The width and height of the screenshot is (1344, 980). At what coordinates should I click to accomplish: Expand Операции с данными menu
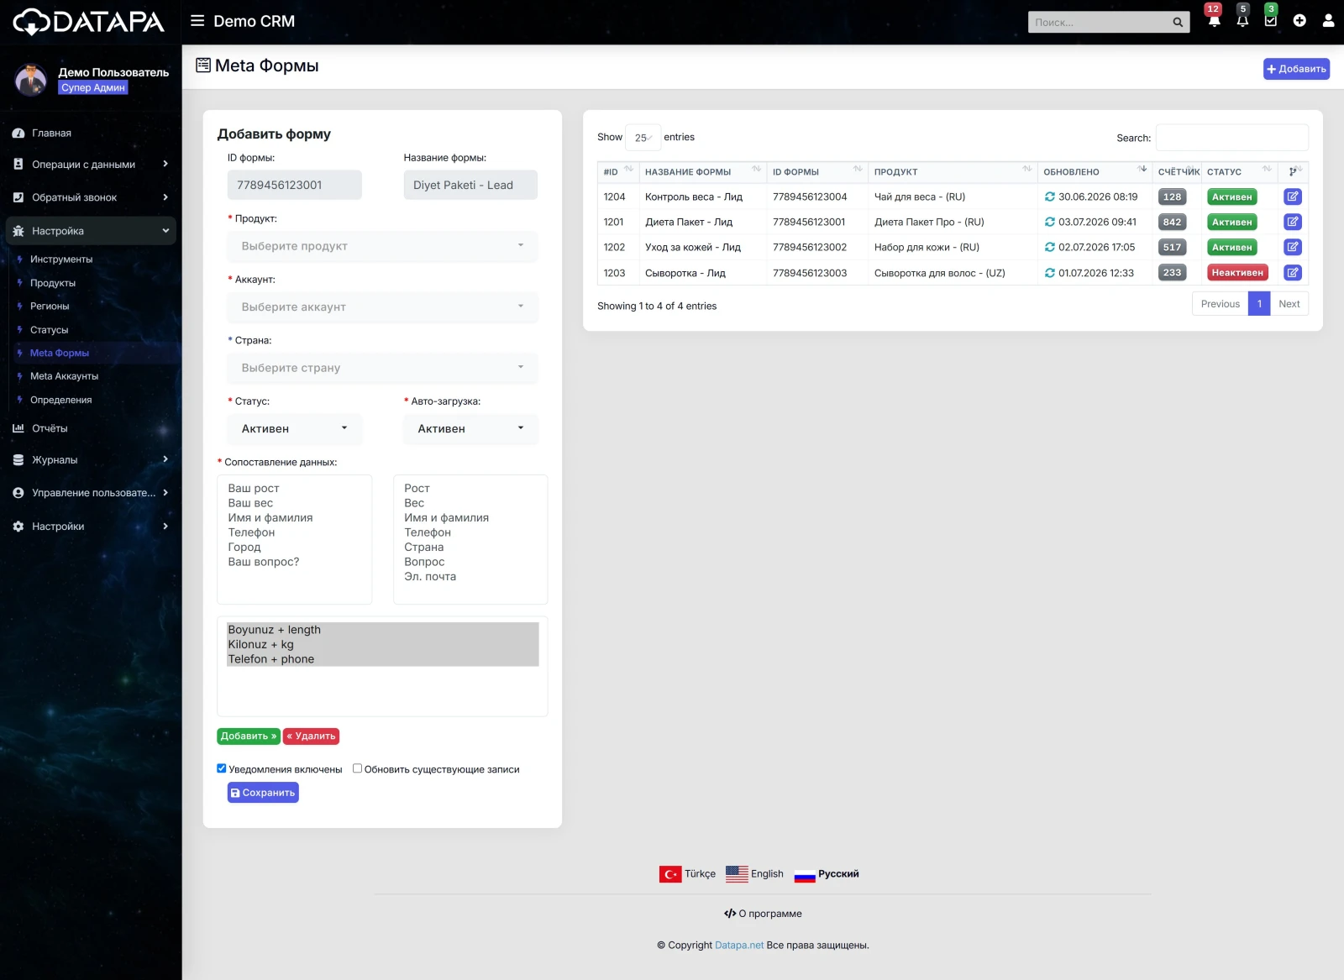click(x=91, y=165)
